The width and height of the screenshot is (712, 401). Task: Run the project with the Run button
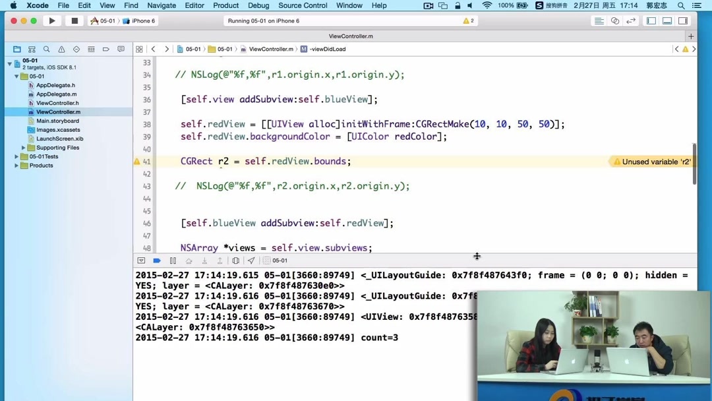pyautogui.click(x=51, y=20)
